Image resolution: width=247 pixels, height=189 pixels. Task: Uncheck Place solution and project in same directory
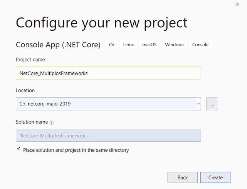18,149
